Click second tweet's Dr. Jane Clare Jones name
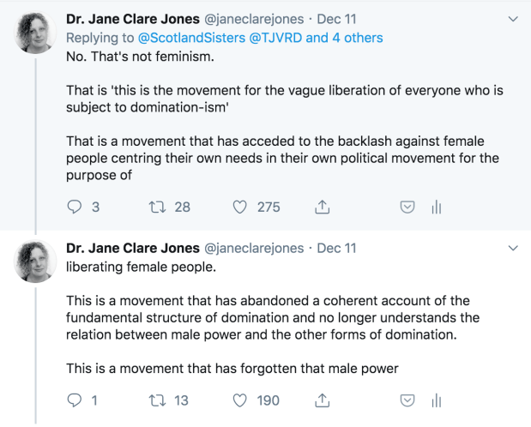Screen dimensions: 531x427 click(131, 248)
